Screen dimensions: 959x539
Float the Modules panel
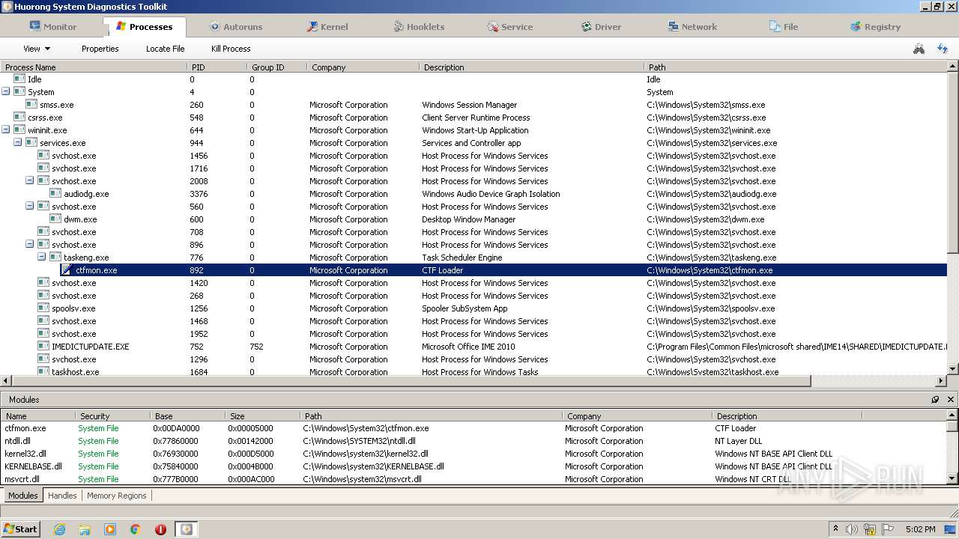tap(935, 400)
